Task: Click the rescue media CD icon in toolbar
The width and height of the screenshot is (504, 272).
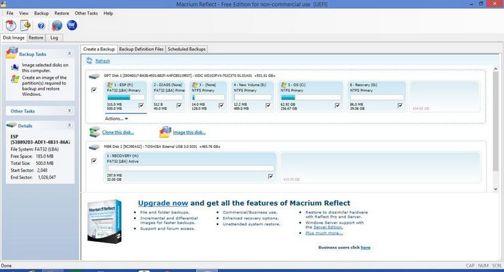Action: click(11, 25)
